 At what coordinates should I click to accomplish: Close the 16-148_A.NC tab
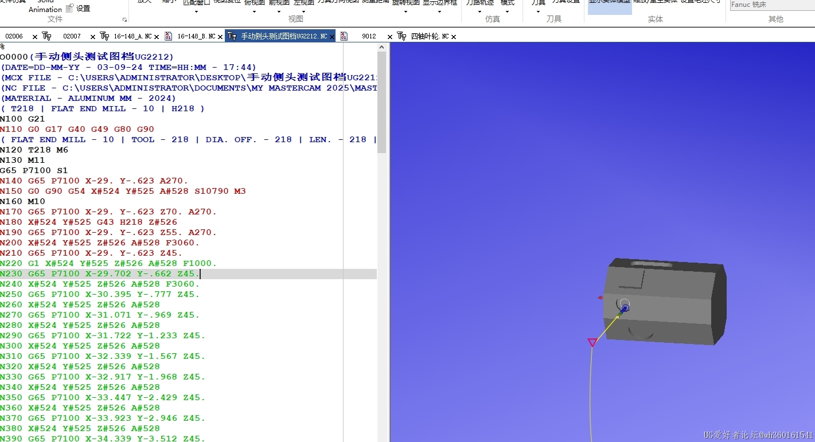[157, 37]
